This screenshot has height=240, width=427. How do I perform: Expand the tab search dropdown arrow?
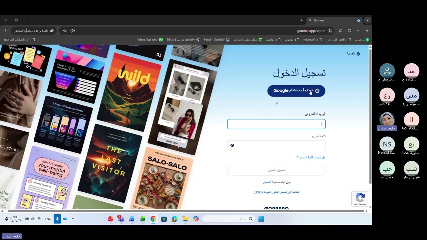[368, 20]
